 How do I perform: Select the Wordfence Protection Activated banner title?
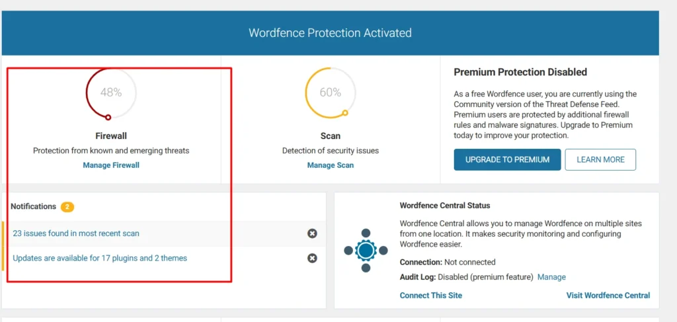(331, 33)
